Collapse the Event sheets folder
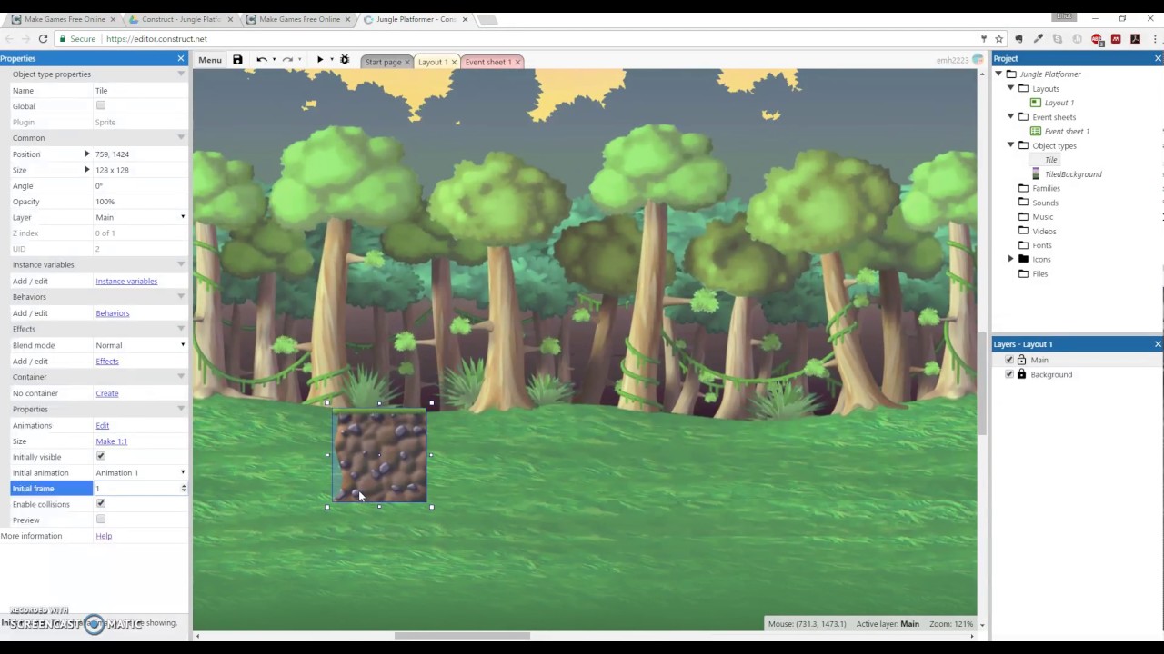 coord(1010,117)
